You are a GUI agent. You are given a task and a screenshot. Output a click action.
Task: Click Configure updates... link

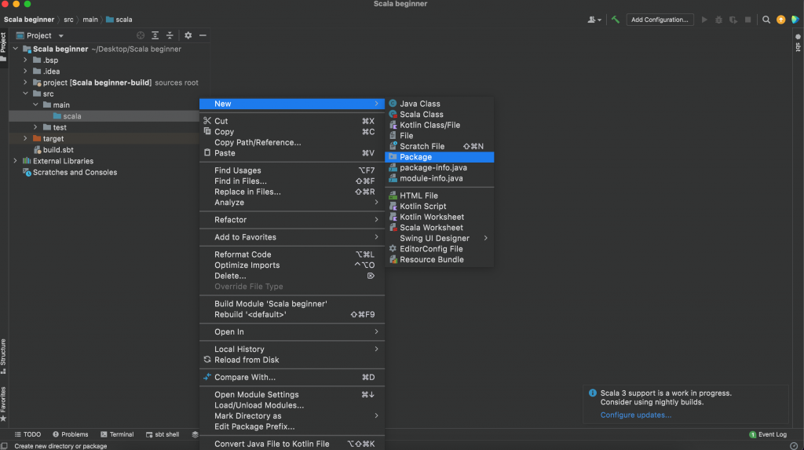point(635,415)
